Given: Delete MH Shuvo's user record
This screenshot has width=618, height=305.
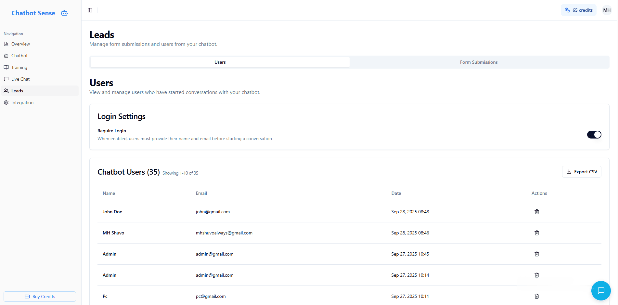Looking at the screenshot, I should 536,232.
